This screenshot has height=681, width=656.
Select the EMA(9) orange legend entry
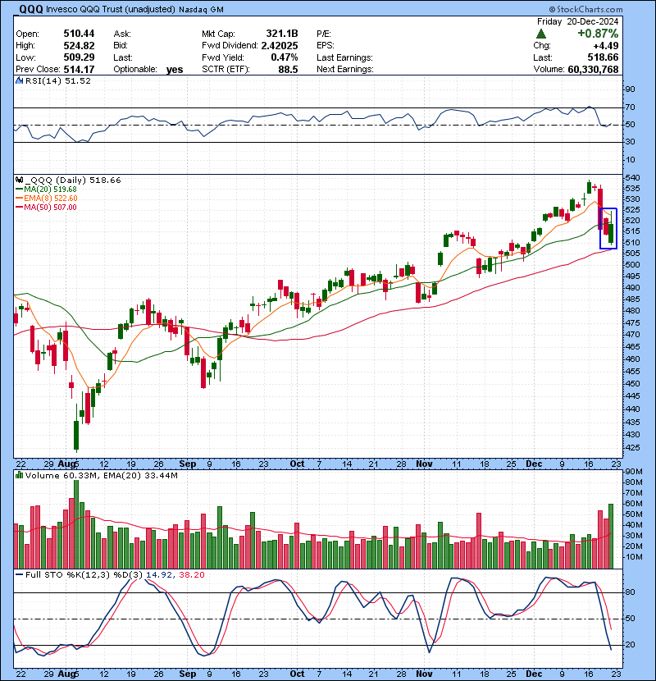(46, 199)
